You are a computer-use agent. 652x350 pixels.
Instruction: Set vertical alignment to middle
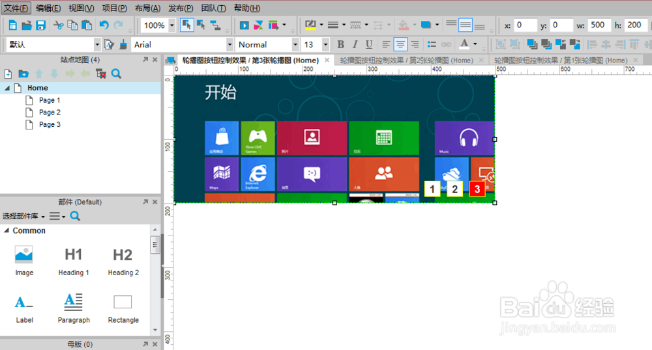click(466, 25)
